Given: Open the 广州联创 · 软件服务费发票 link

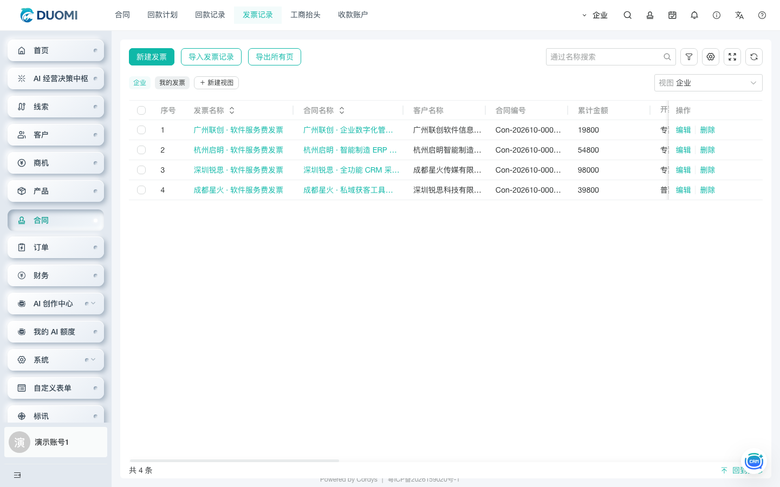Looking at the screenshot, I should coord(238,130).
